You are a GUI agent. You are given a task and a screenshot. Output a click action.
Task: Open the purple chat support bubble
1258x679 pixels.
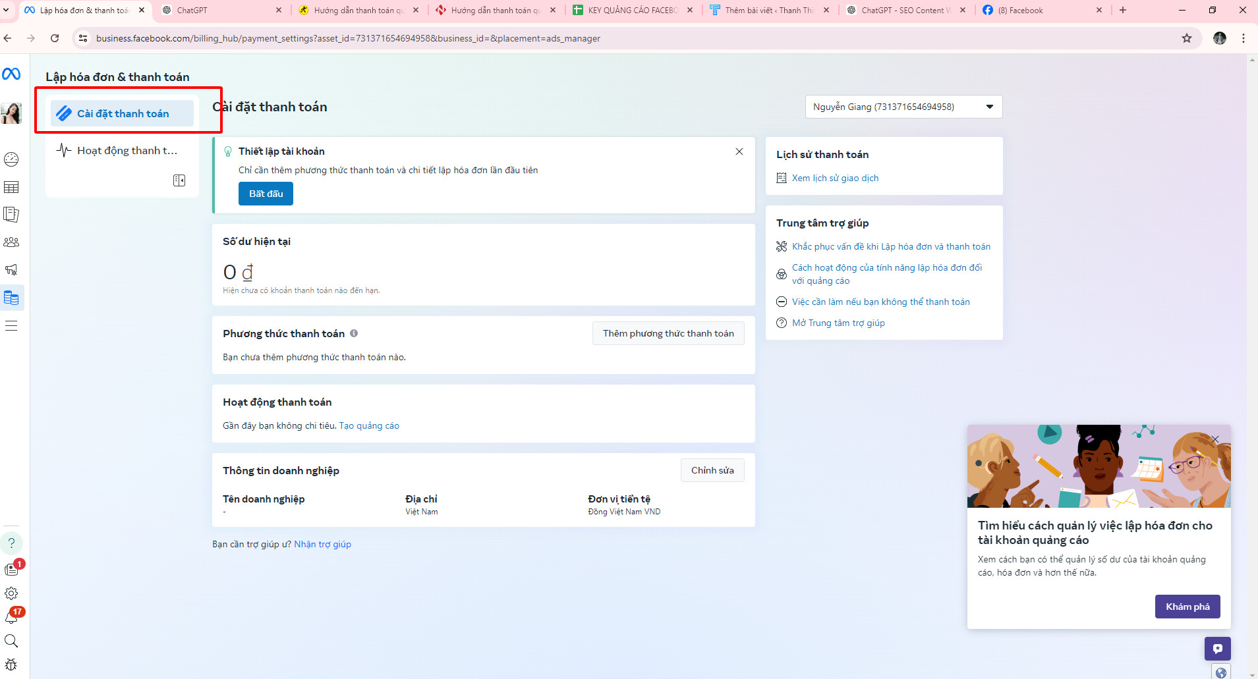[1218, 649]
